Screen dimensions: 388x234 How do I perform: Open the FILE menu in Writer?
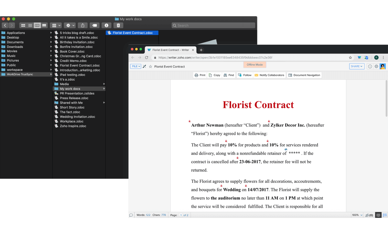click(x=135, y=66)
